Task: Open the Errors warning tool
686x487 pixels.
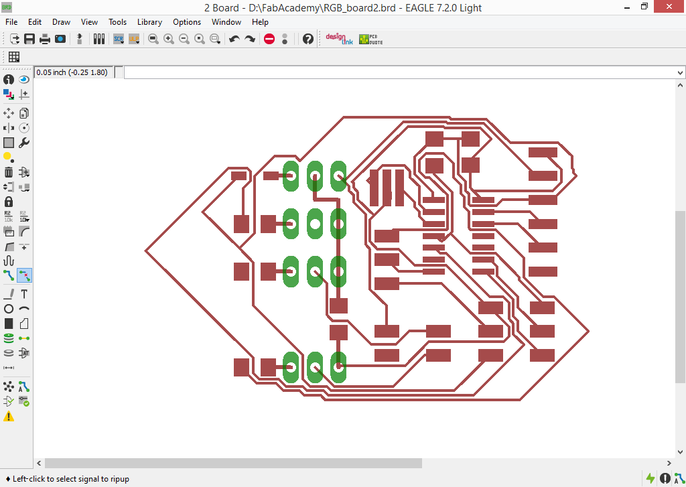Action: (8, 416)
